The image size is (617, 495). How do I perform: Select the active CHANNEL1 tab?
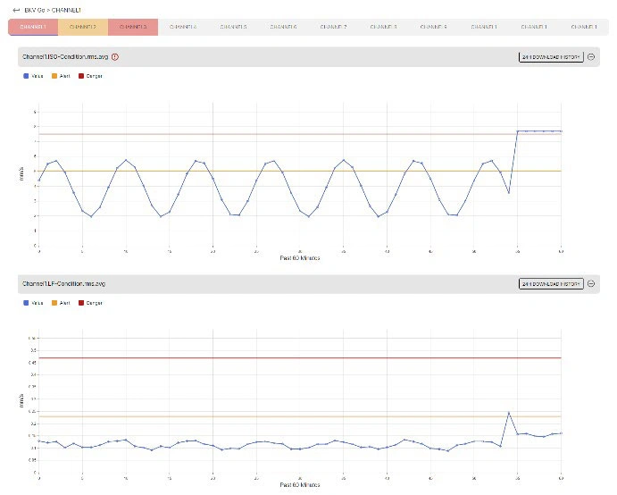(32, 27)
